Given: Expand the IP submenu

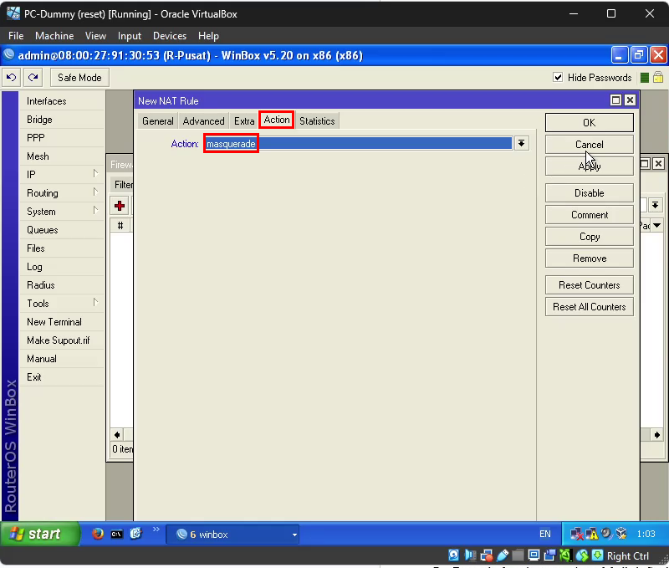Looking at the screenshot, I should (x=95, y=174).
